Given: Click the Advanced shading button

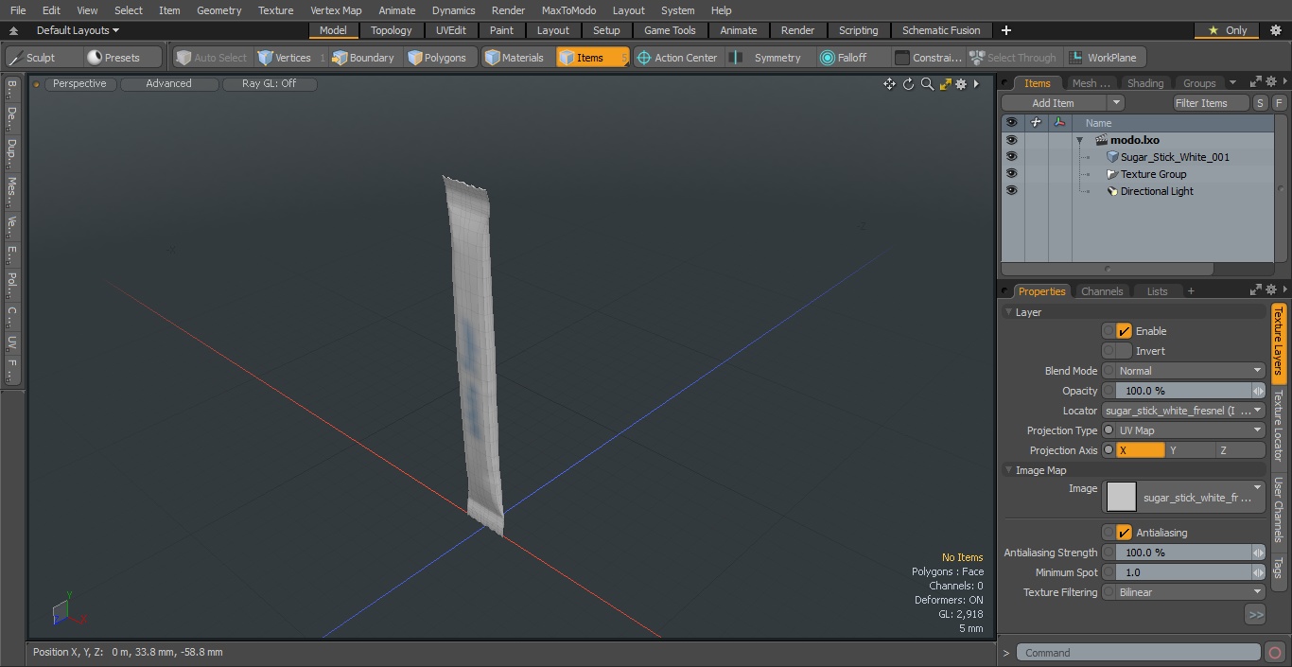Looking at the screenshot, I should (169, 83).
